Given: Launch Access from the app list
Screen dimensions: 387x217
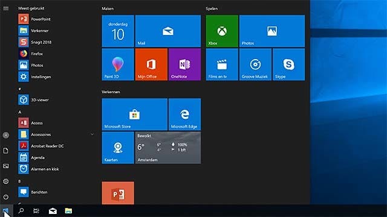Looking at the screenshot, I should point(57,123).
